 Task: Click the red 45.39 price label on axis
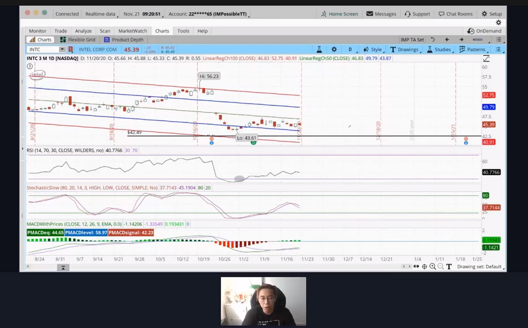488,125
